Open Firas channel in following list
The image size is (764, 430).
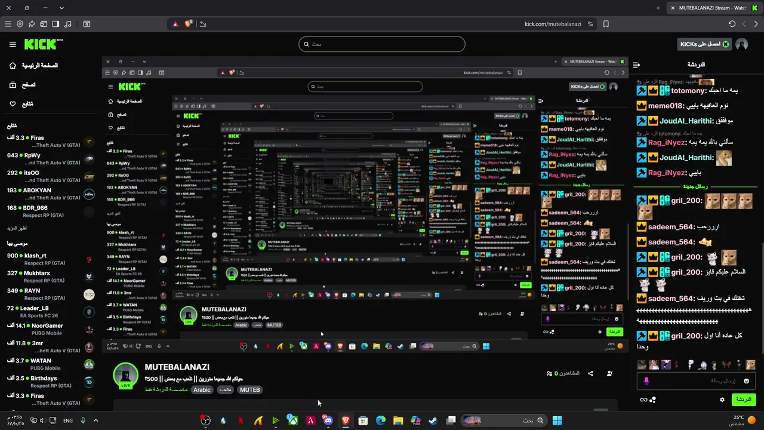[50, 142]
